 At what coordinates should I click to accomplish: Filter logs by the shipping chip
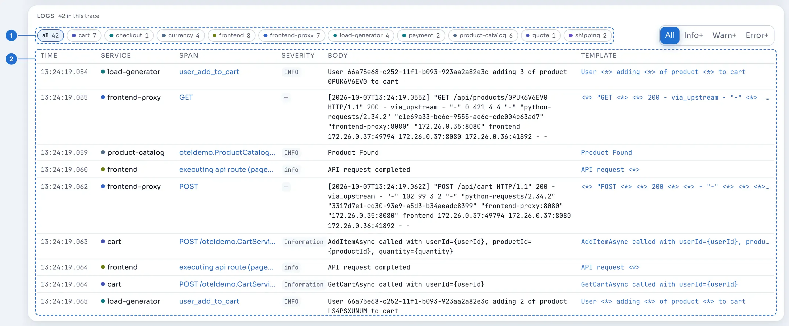(x=587, y=35)
